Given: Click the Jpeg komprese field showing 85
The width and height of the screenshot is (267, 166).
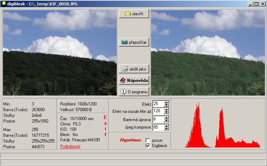Looking at the screenshot, I should pos(158,127).
